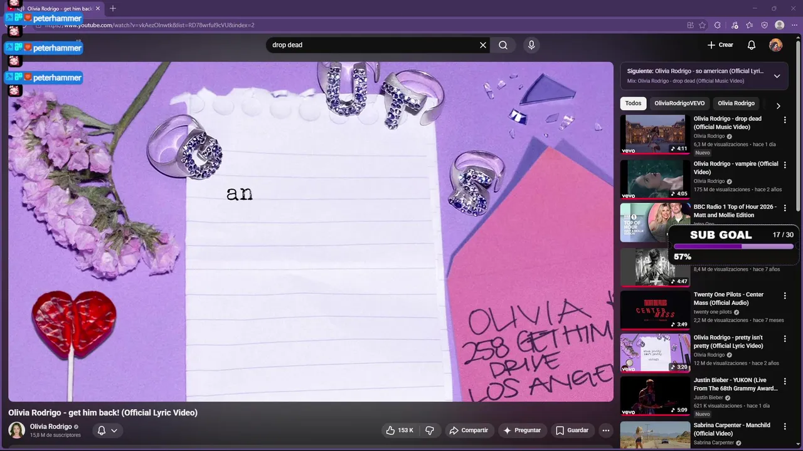
Task: Open options for Justin Bieber YUKON video
Action: click(x=785, y=381)
